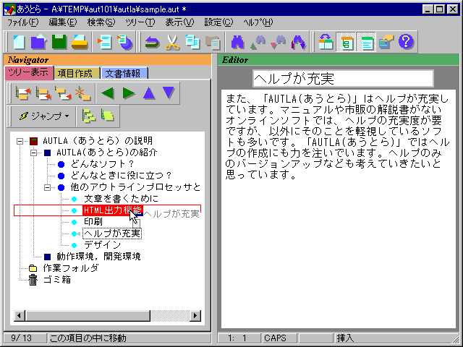This screenshot has width=463, height=347.
Task: Click first add-item icon in Navigator toolbar
Action: 22,93
